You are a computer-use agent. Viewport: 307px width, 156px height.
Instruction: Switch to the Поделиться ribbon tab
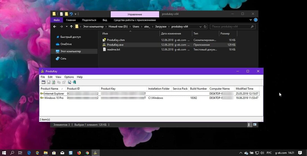point(89,20)
